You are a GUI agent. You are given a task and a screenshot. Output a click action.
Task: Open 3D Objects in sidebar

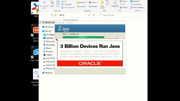[49, 35]
